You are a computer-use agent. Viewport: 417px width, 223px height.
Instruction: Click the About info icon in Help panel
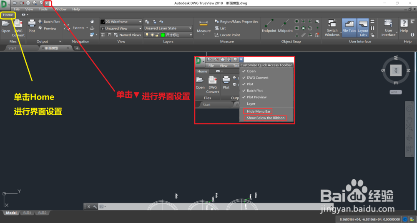click(x=412, y=35)
